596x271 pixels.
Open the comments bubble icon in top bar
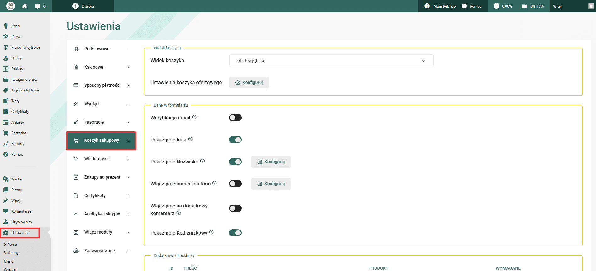pos(38,6)
